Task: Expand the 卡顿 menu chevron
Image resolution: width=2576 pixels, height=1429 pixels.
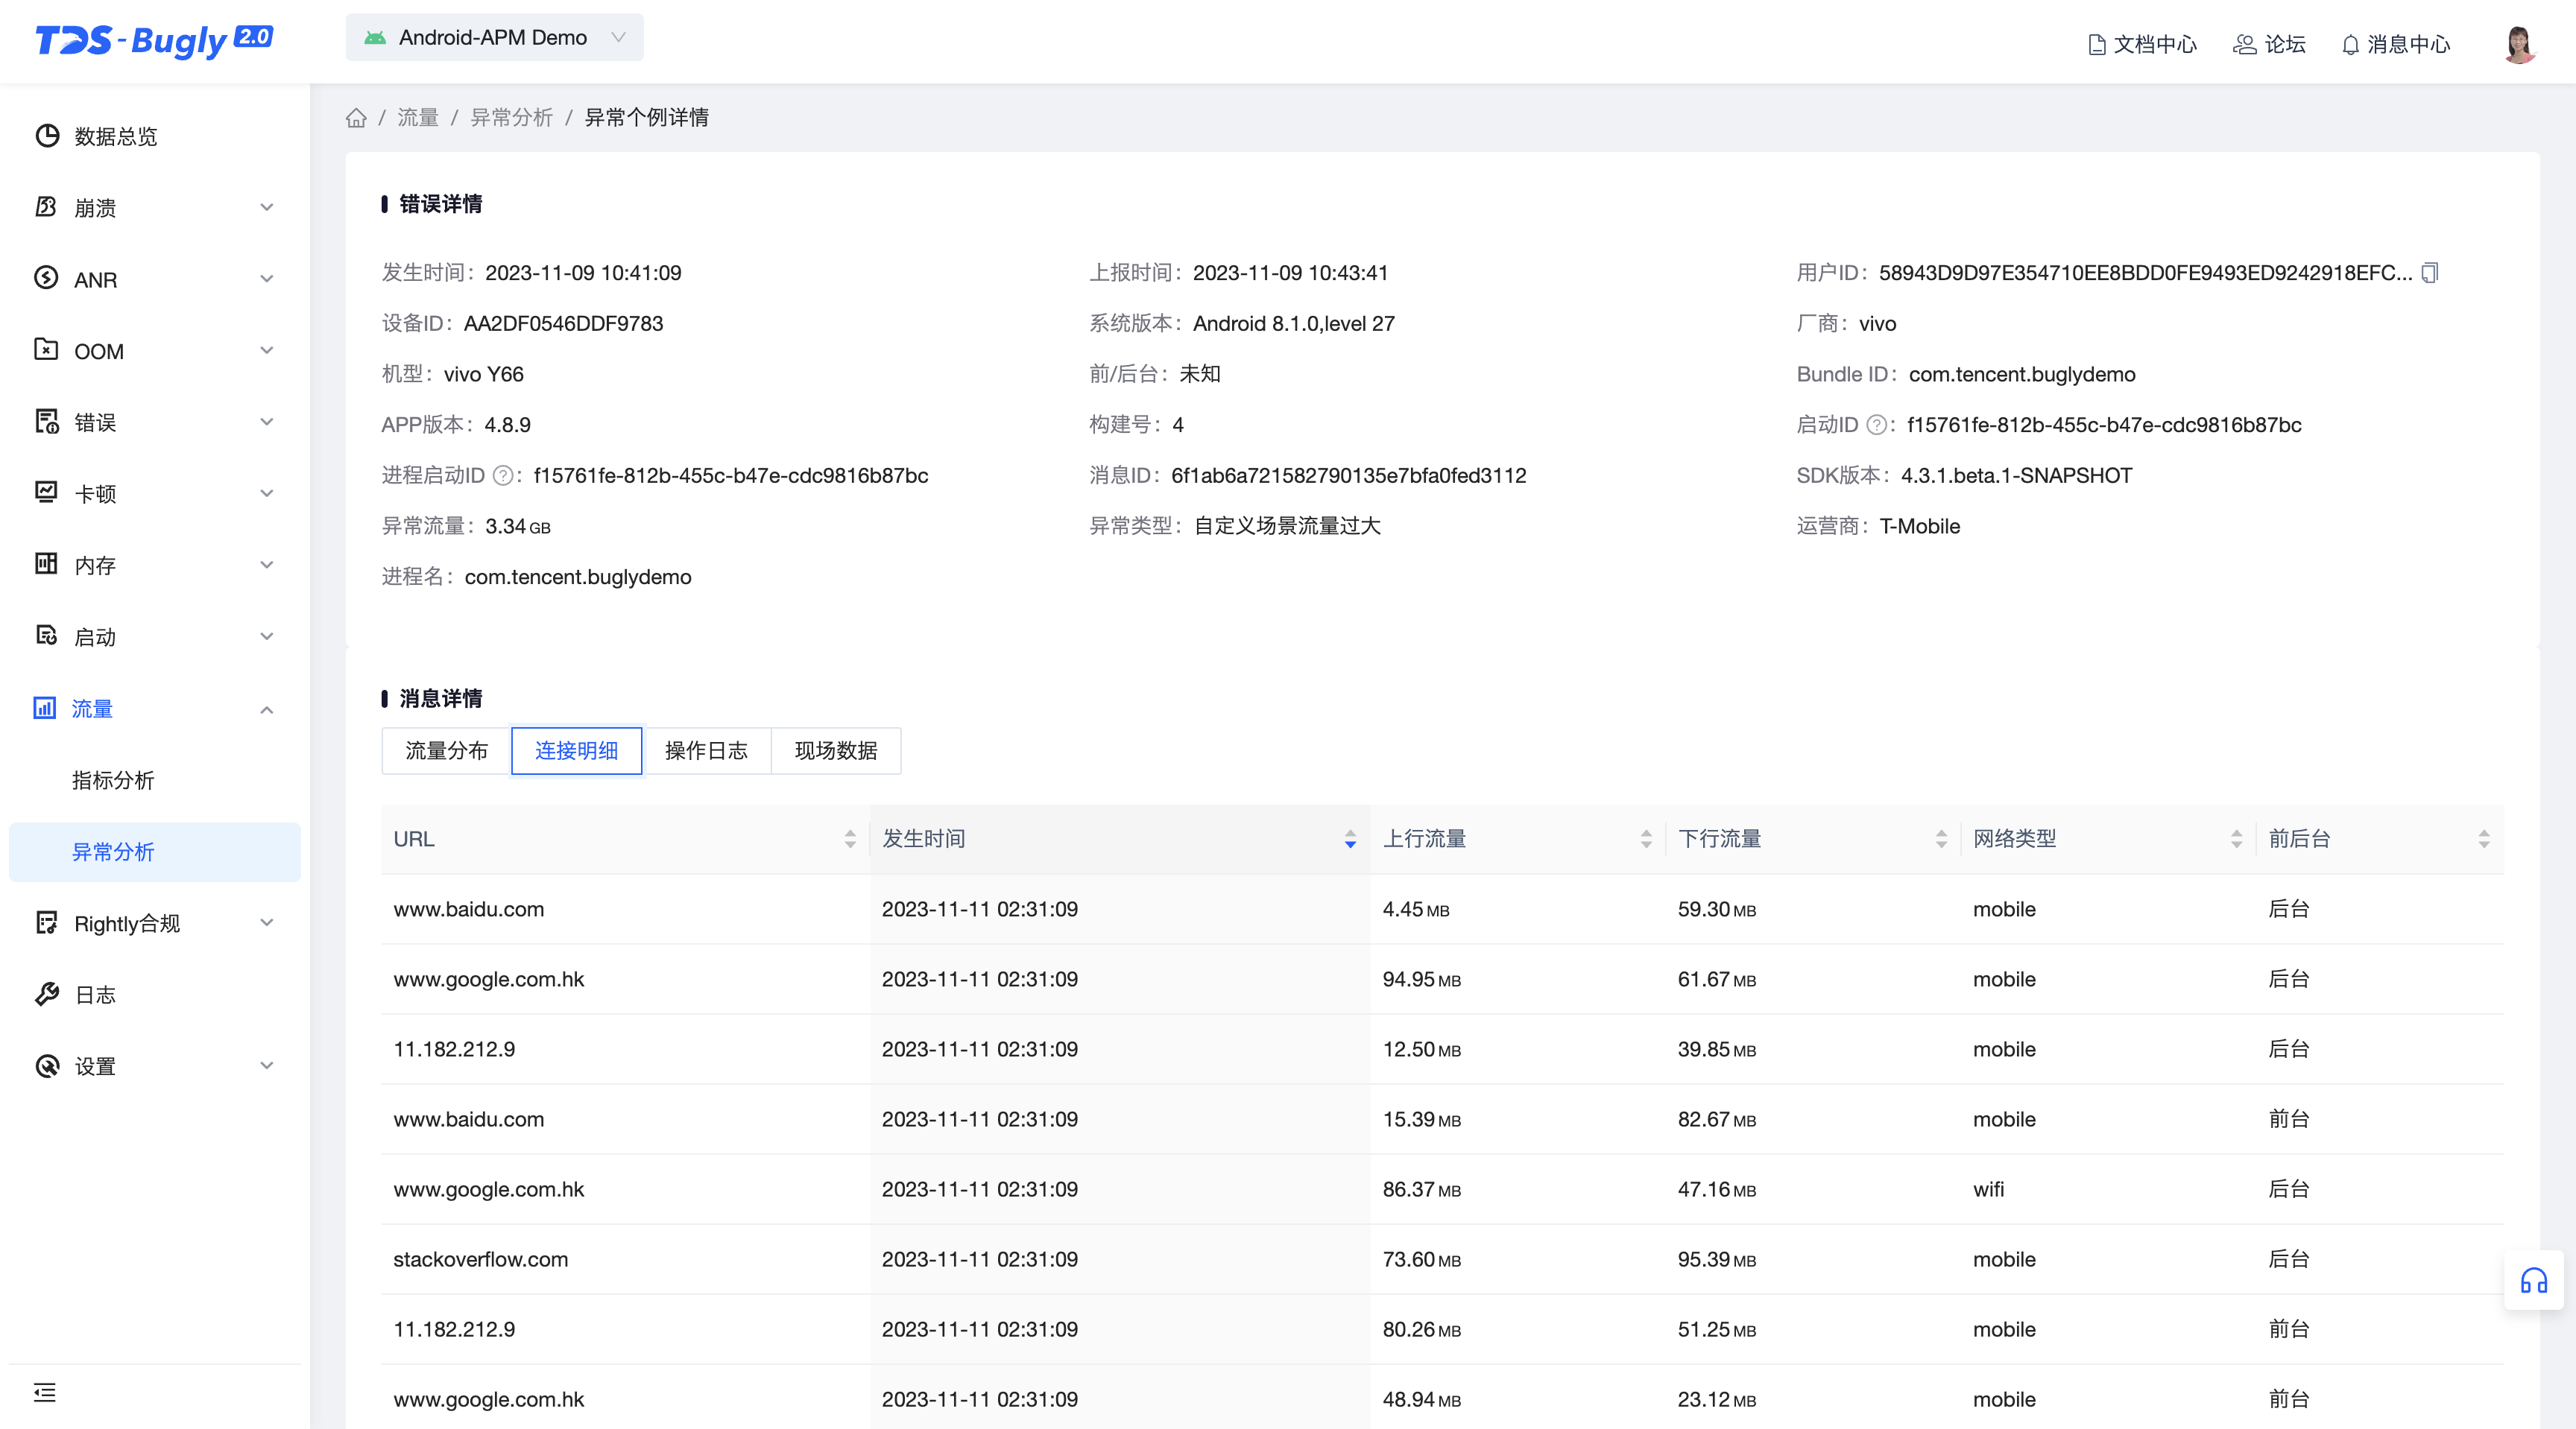Action: [267, 492]
